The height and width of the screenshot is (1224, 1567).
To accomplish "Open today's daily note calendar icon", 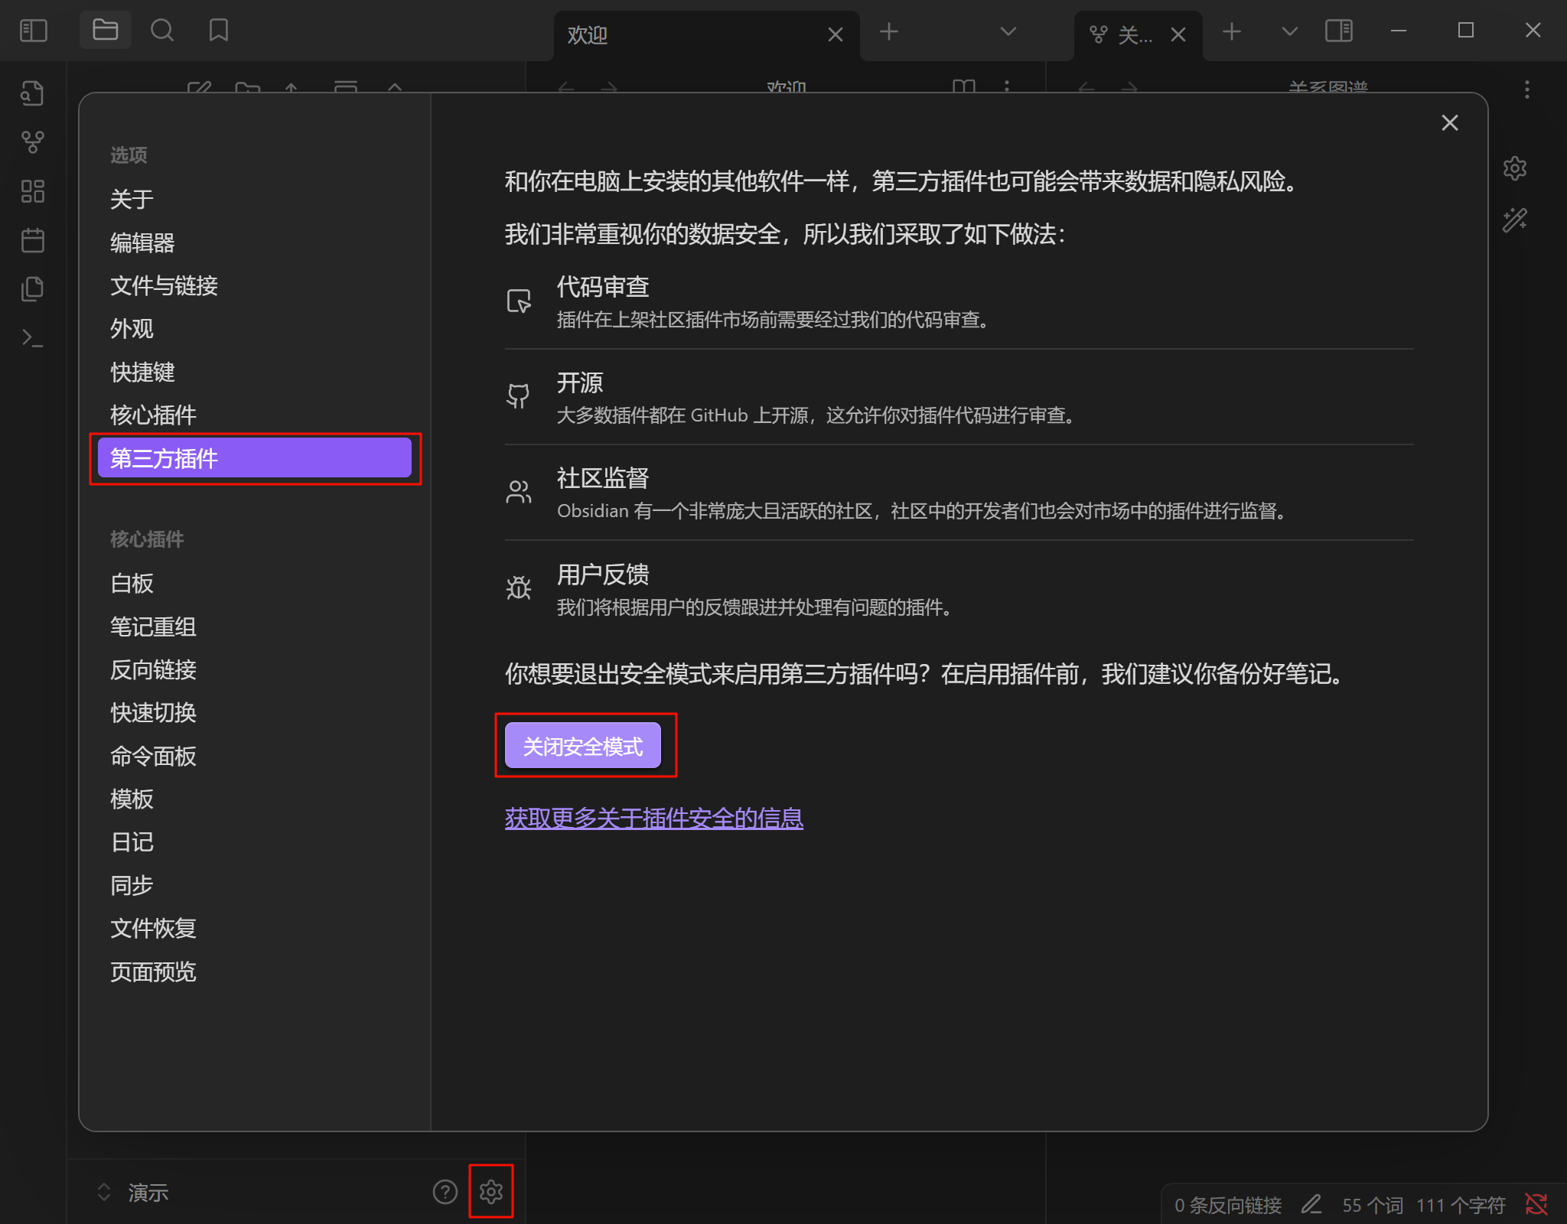I will tap(32, 240).
